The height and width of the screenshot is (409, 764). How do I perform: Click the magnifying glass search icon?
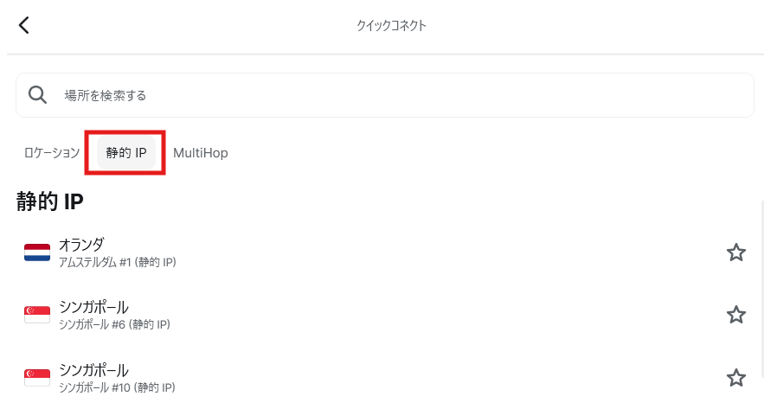[x=37, y=94]
